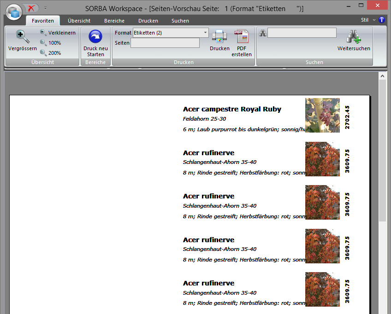Open the Stil style menu
The image size is (391, 314).
368,20
